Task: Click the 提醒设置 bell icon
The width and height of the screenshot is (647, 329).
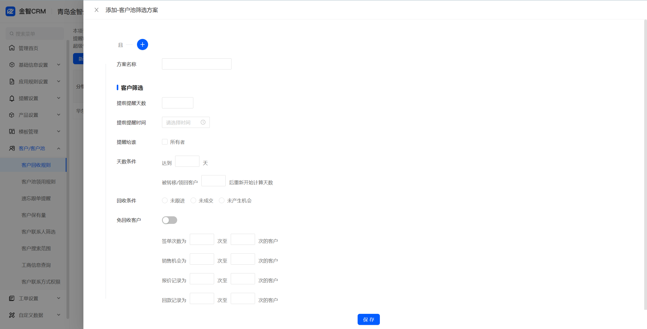Action: [x=12, y=98]
